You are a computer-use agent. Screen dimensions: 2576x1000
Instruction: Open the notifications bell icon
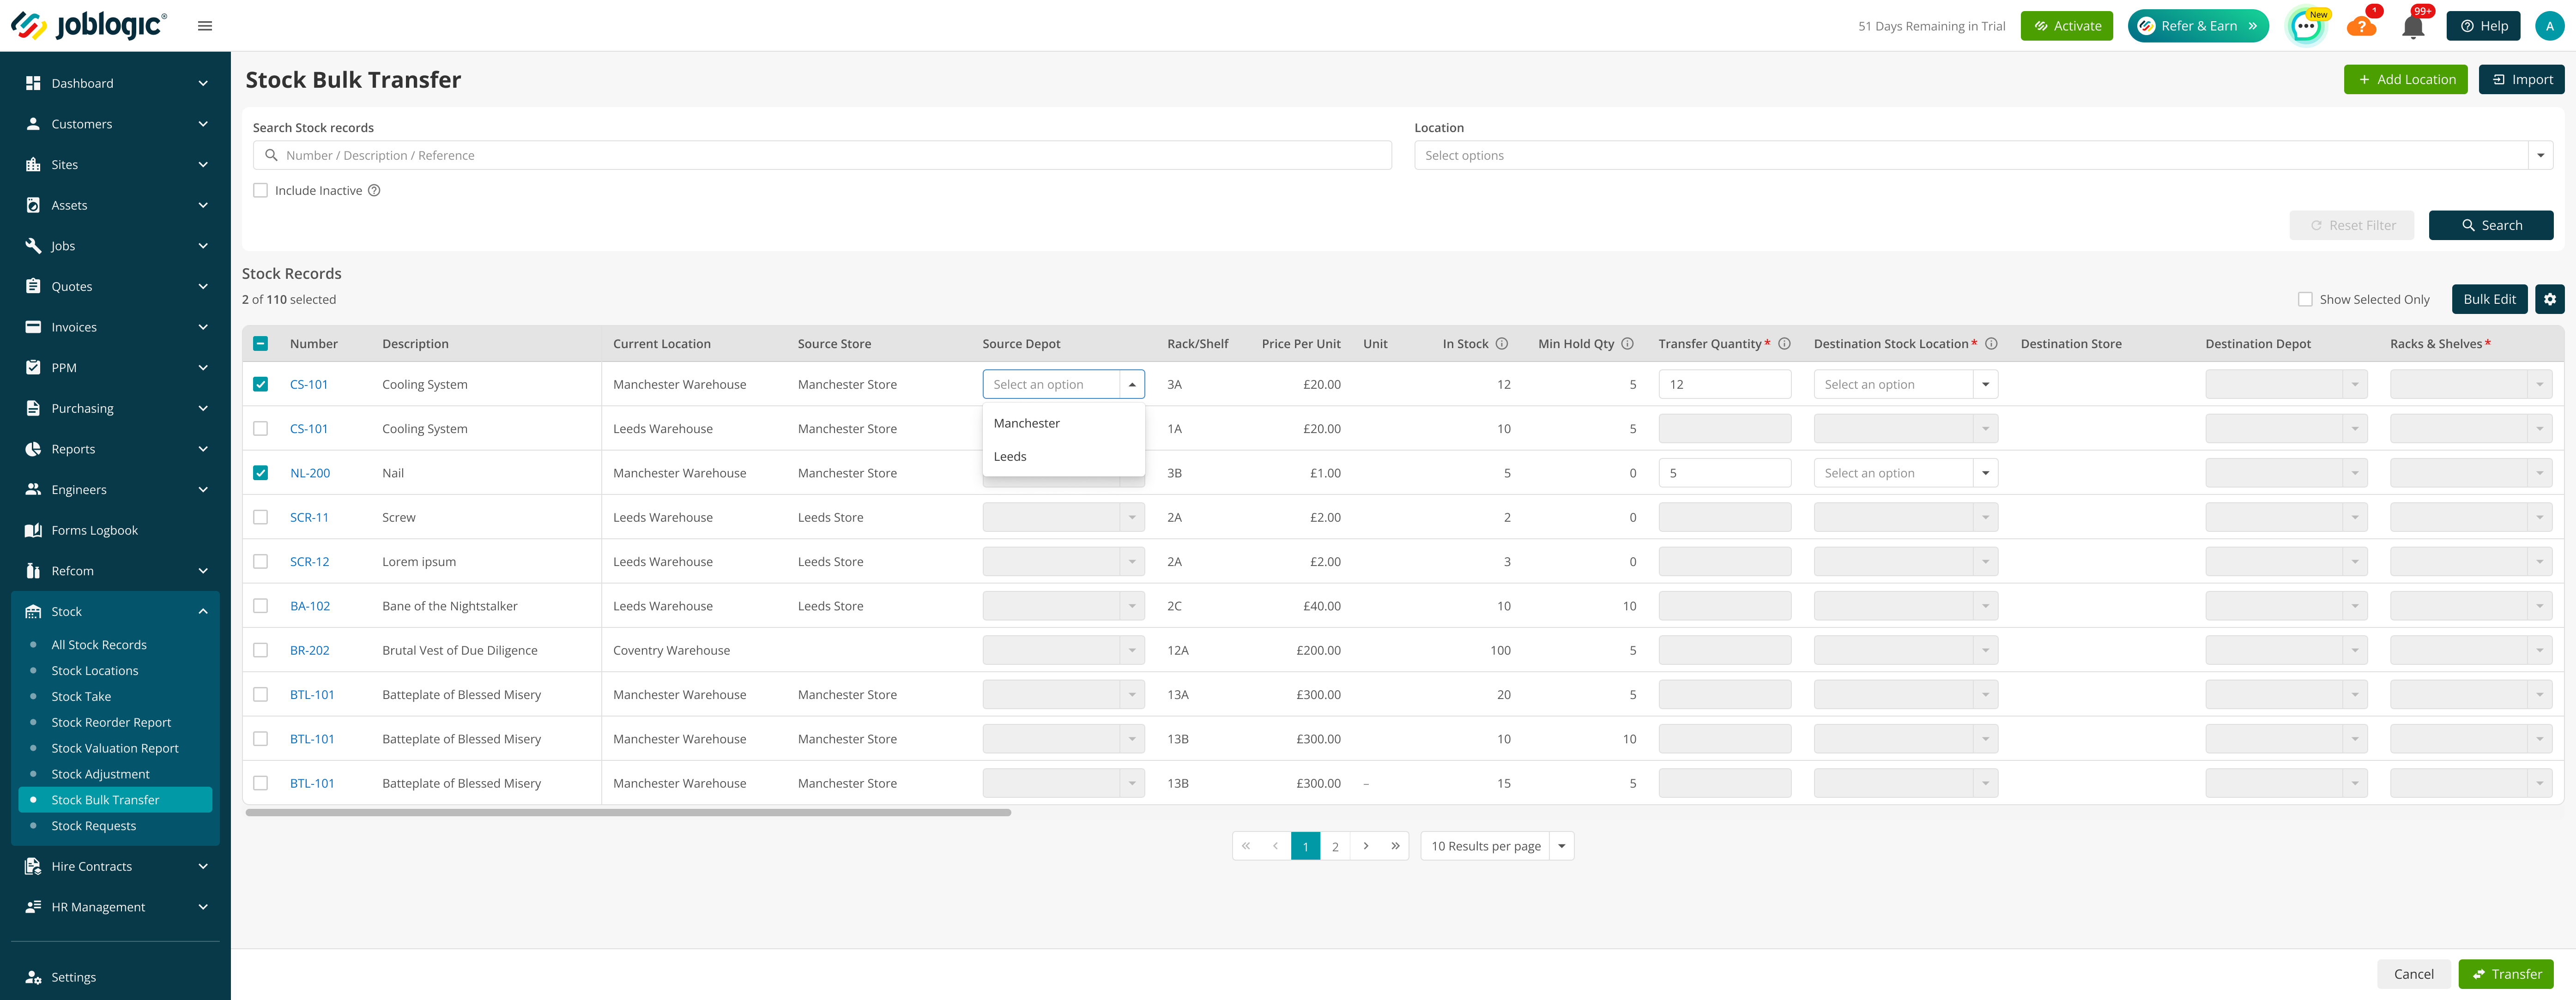click(x=2413, y=27)
